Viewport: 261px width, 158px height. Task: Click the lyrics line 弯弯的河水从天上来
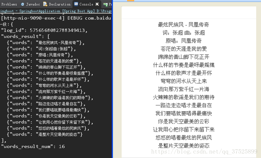coord(183,81)
